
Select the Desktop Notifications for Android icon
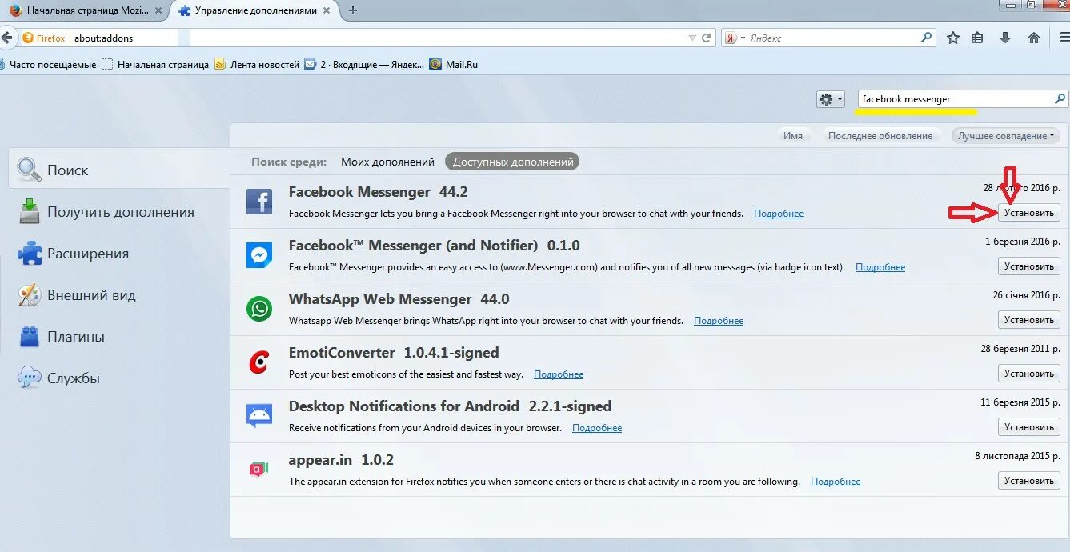coord(259,416)
